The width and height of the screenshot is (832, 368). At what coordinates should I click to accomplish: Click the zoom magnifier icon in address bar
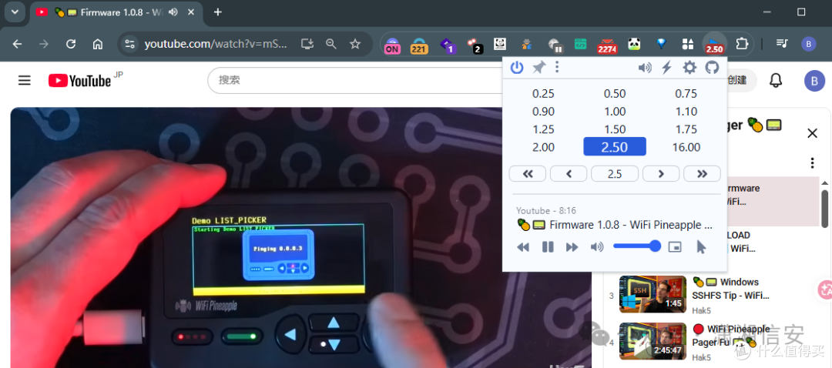point(331,44)
